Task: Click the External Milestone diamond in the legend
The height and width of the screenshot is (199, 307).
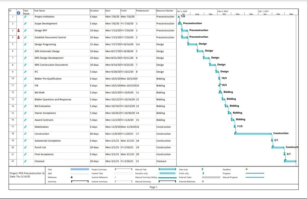Action: pos(203,182)
